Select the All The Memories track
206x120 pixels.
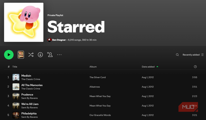[32, 85]
